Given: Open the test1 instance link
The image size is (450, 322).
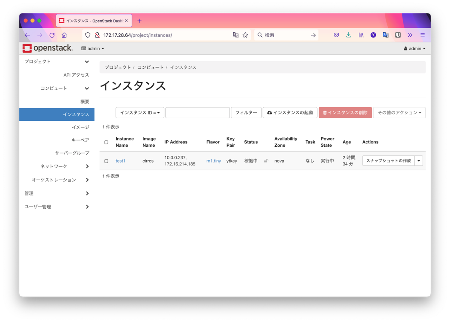Looking at the screenshot, I should (x=120, y=161).
